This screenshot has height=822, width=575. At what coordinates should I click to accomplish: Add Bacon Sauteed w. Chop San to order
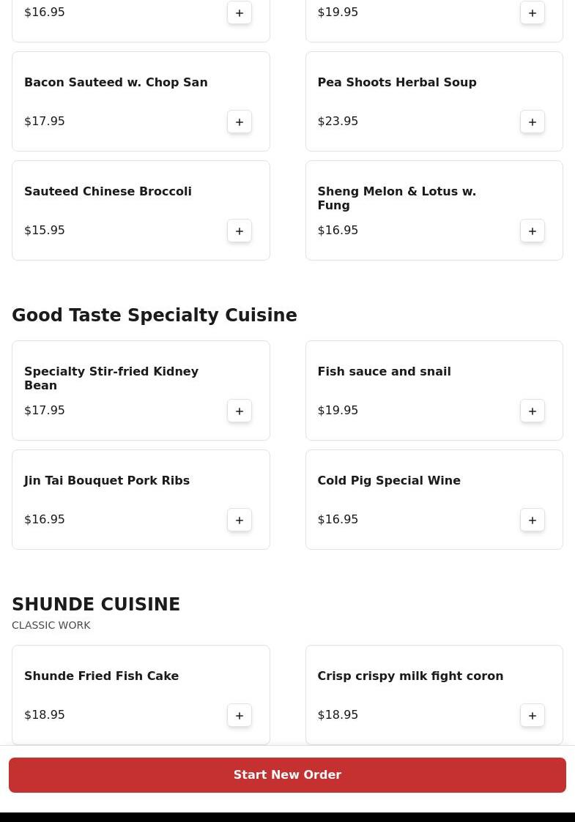point(240,122)
